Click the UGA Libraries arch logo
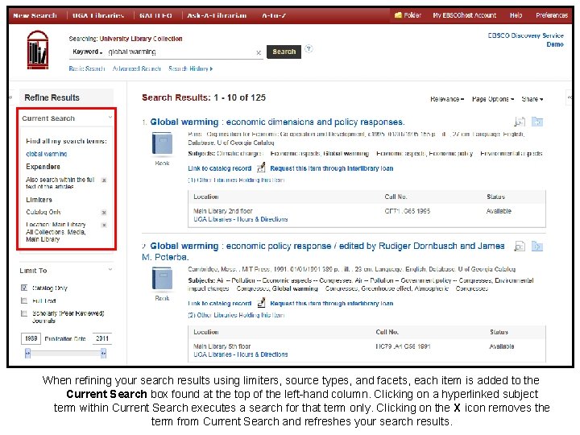The width and height of the screenshot is (580, 435). click(37, 50)
